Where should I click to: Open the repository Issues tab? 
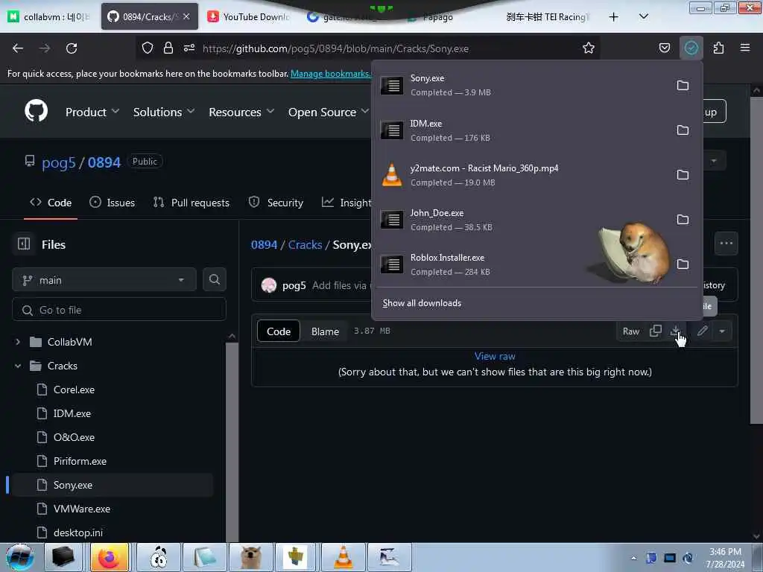coord(113,203)
